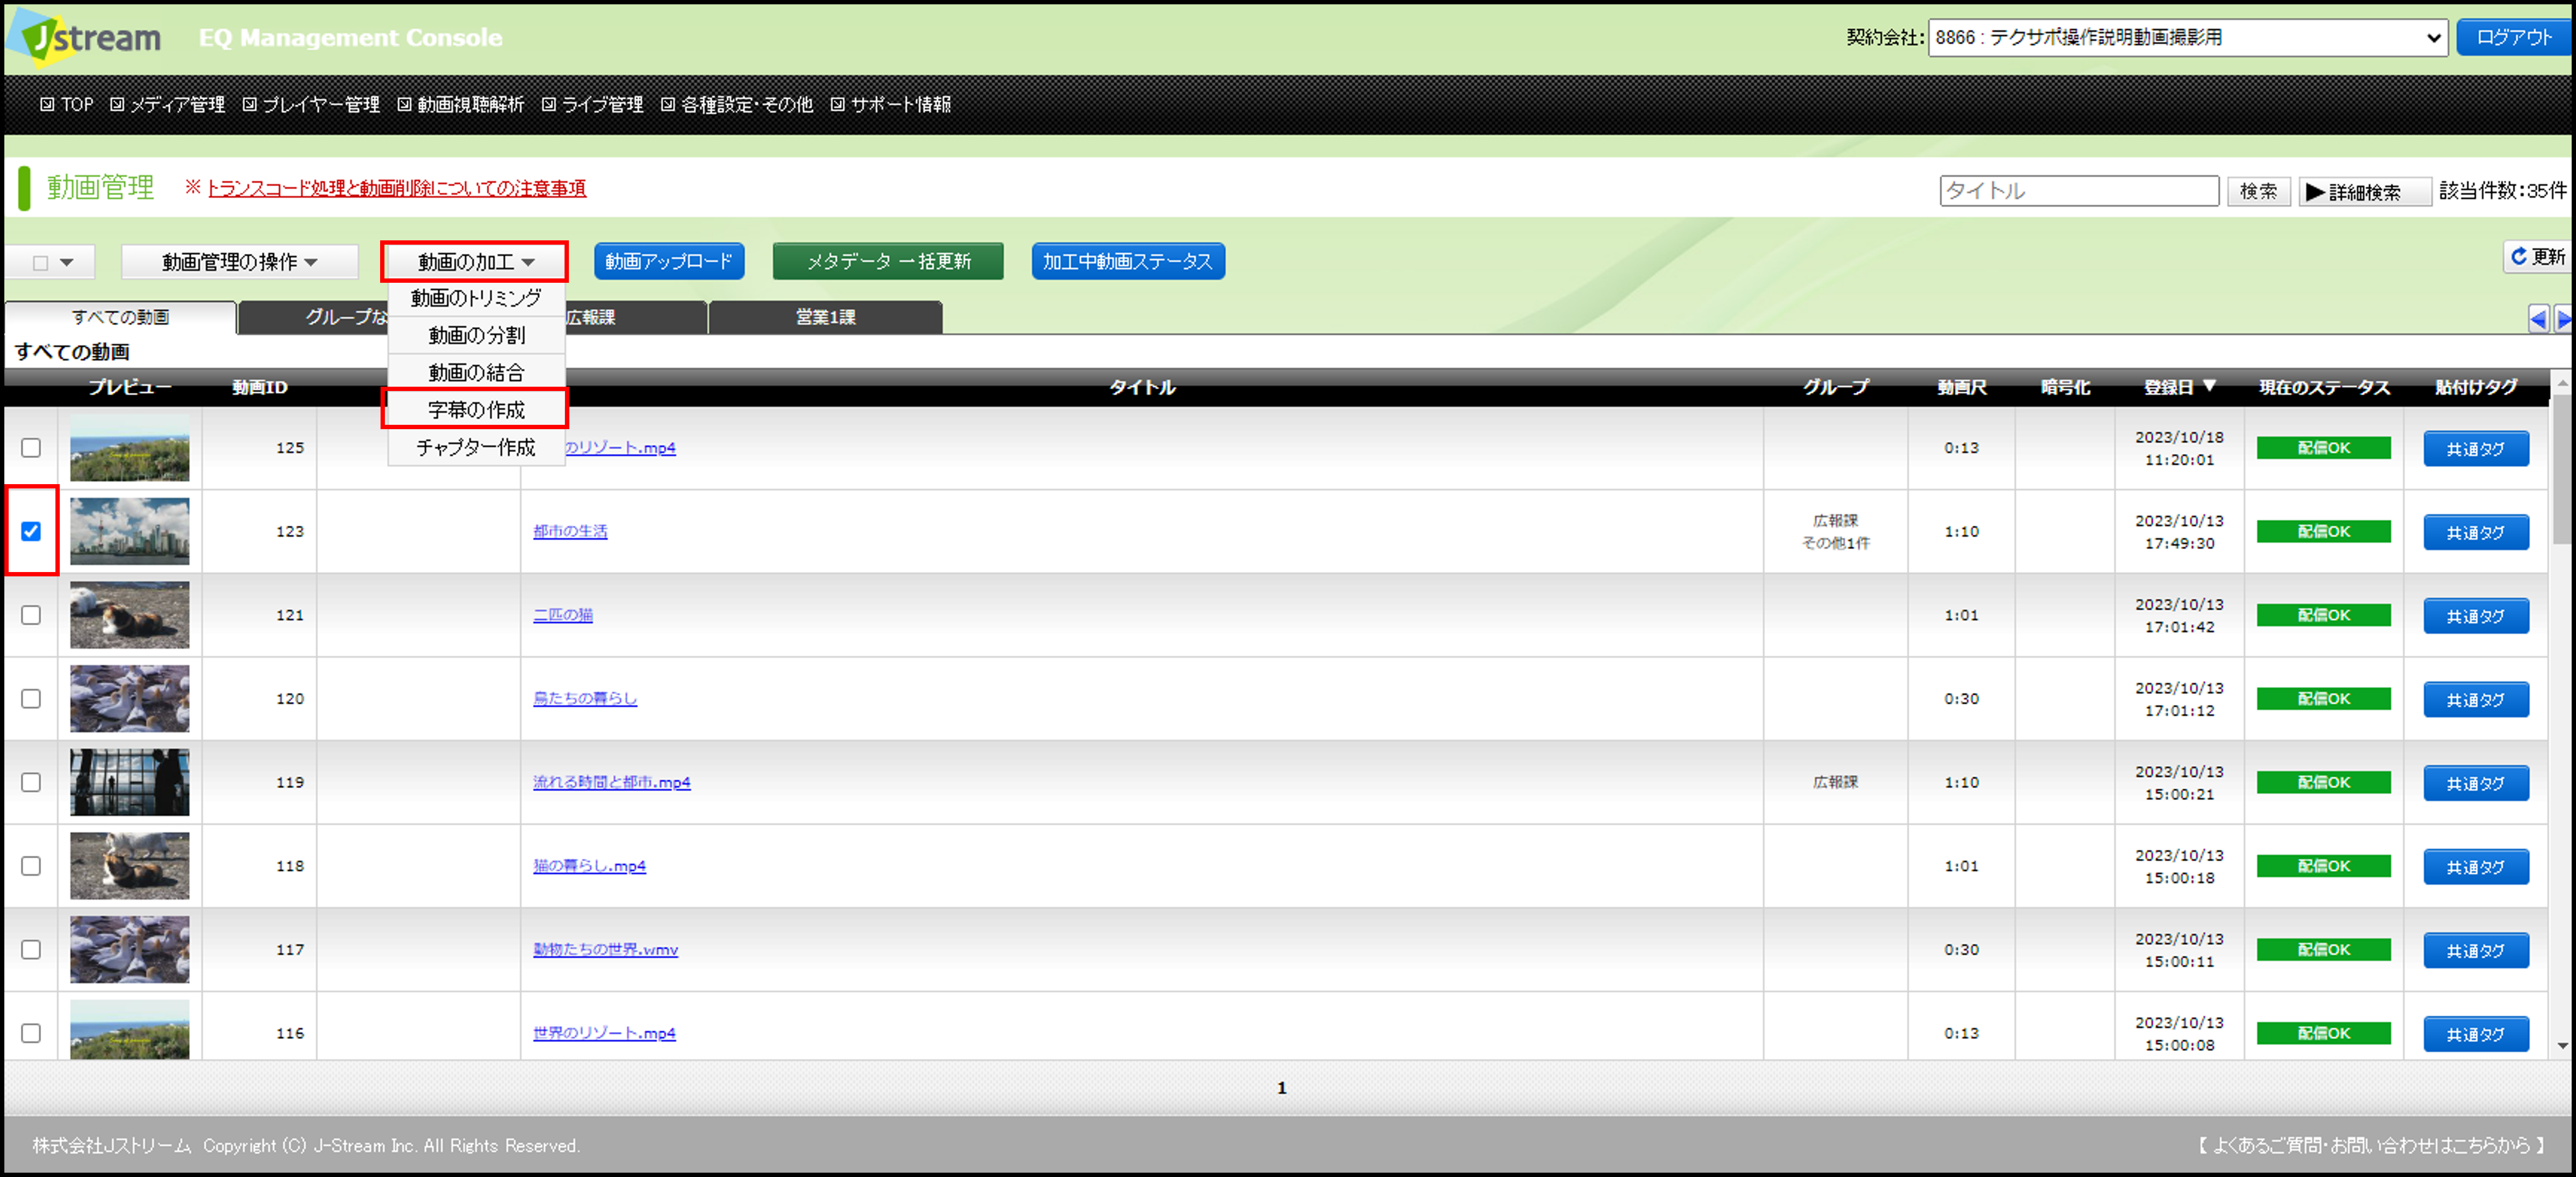Go to previous tab page with left arrow
The height and width of the screenshot is (1177, 2576).
coord(2538,319)
